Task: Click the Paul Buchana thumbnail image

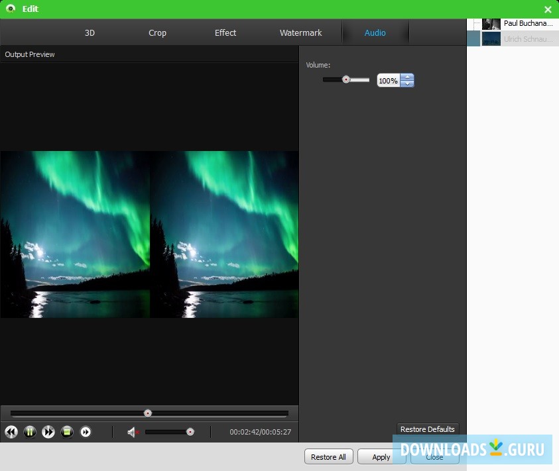Action: coord(491,24)
